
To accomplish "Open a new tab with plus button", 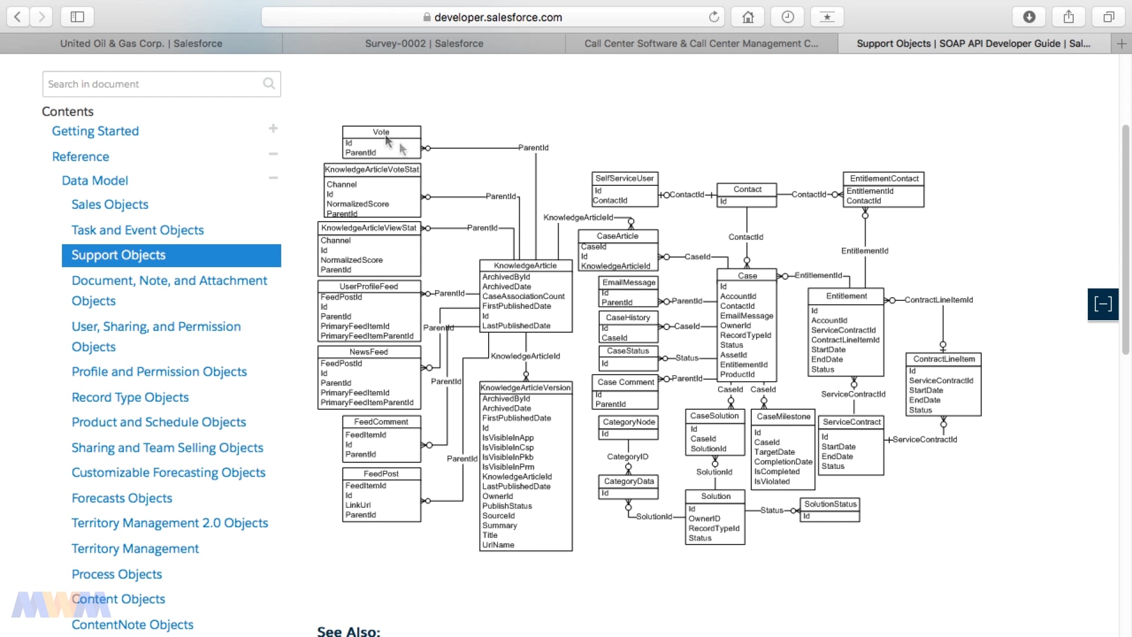I will (1121, 44).
